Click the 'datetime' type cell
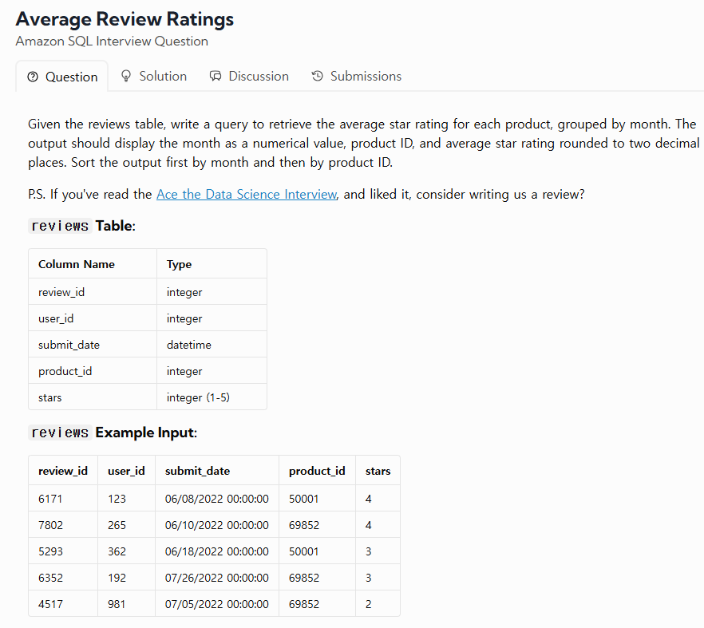704x628 pixels. tap(212, 345)
